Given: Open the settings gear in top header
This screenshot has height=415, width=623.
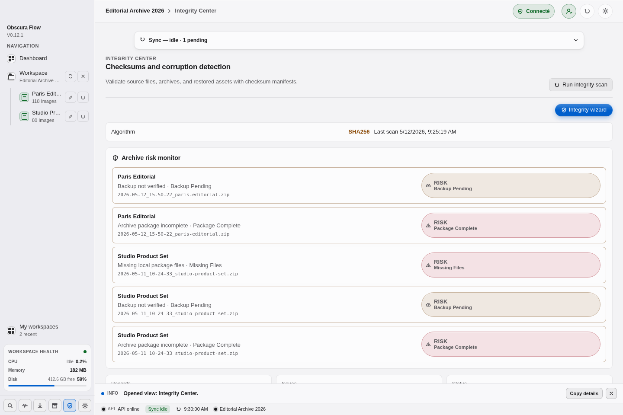Looking at the screenshot, I should click(605, 11).
